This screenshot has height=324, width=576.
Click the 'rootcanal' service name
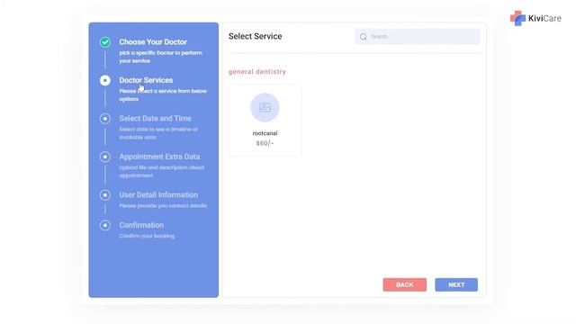tap(265, 133)
